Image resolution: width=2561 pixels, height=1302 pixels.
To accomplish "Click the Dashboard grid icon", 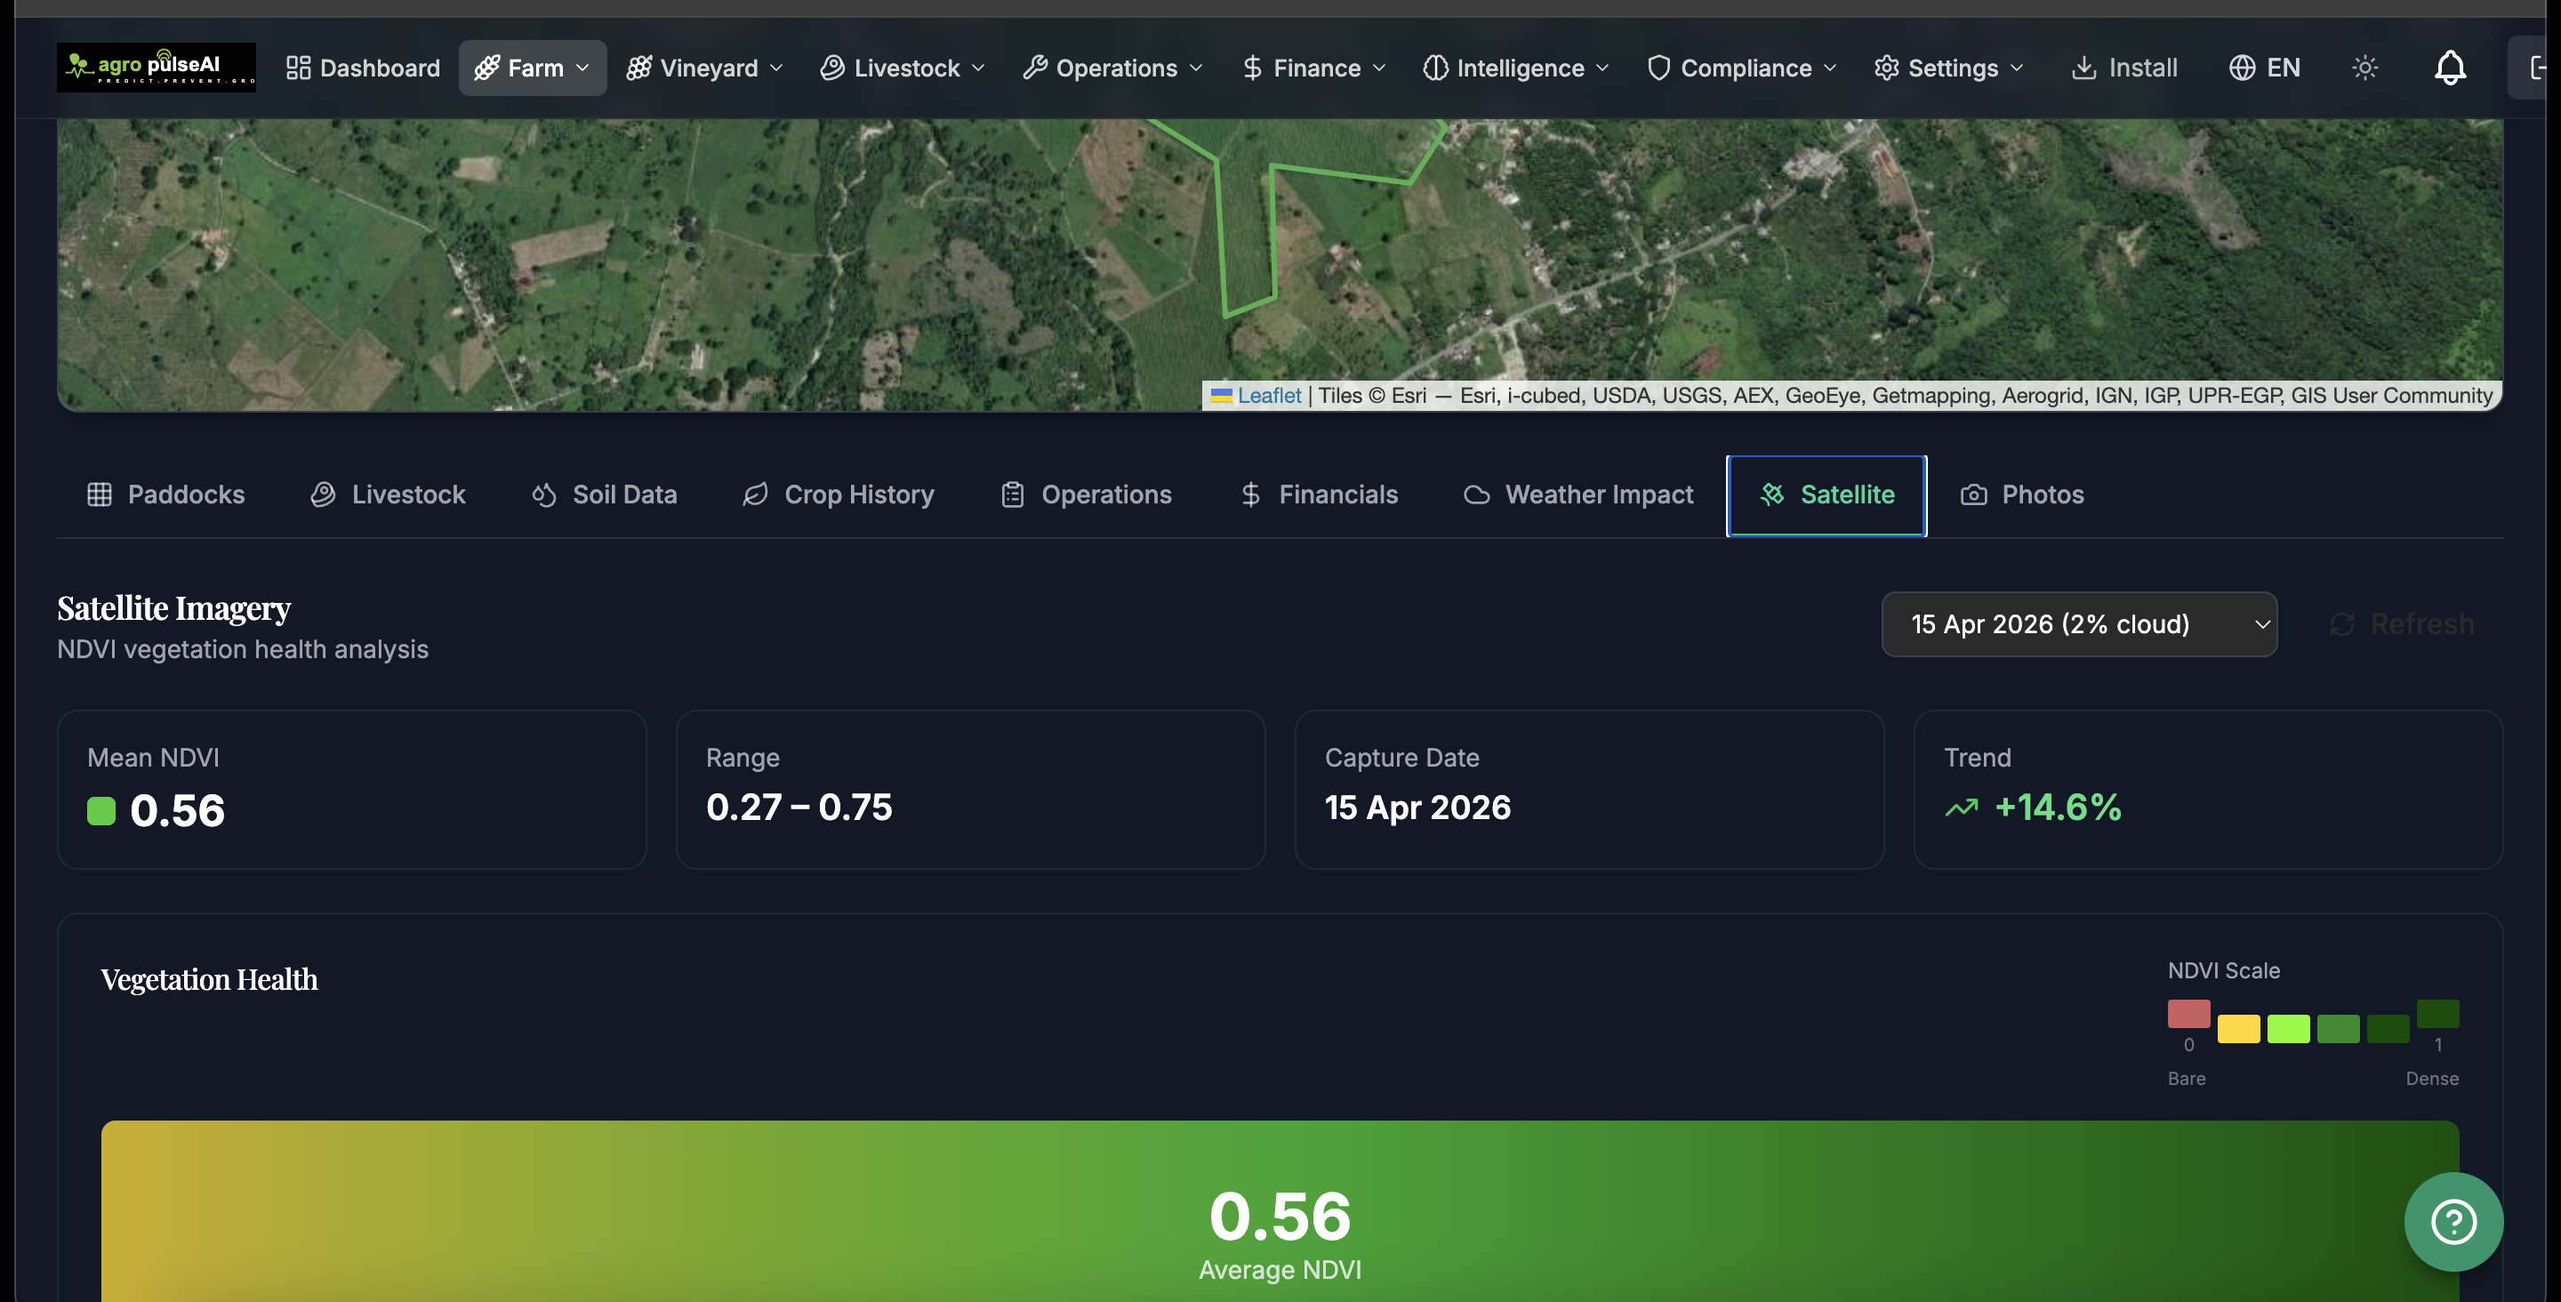I will click(x=298, y=68).
